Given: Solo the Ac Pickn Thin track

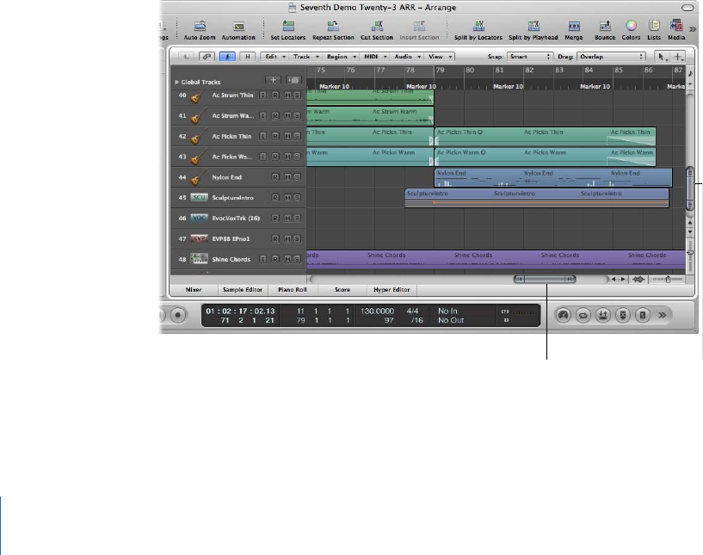Looking at the screenshot, I should click(x=297, y=136).
